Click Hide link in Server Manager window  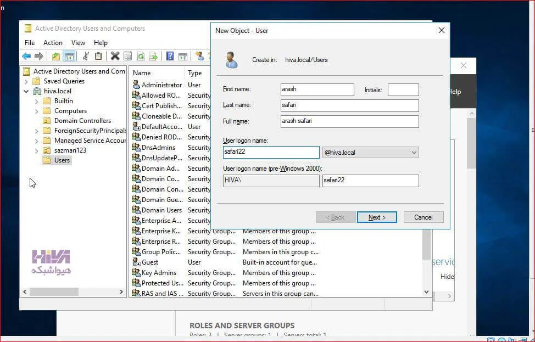click(447, 277)
